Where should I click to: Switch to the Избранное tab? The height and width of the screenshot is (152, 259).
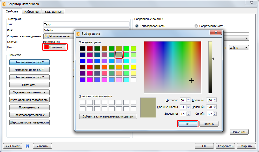[31, 12]
